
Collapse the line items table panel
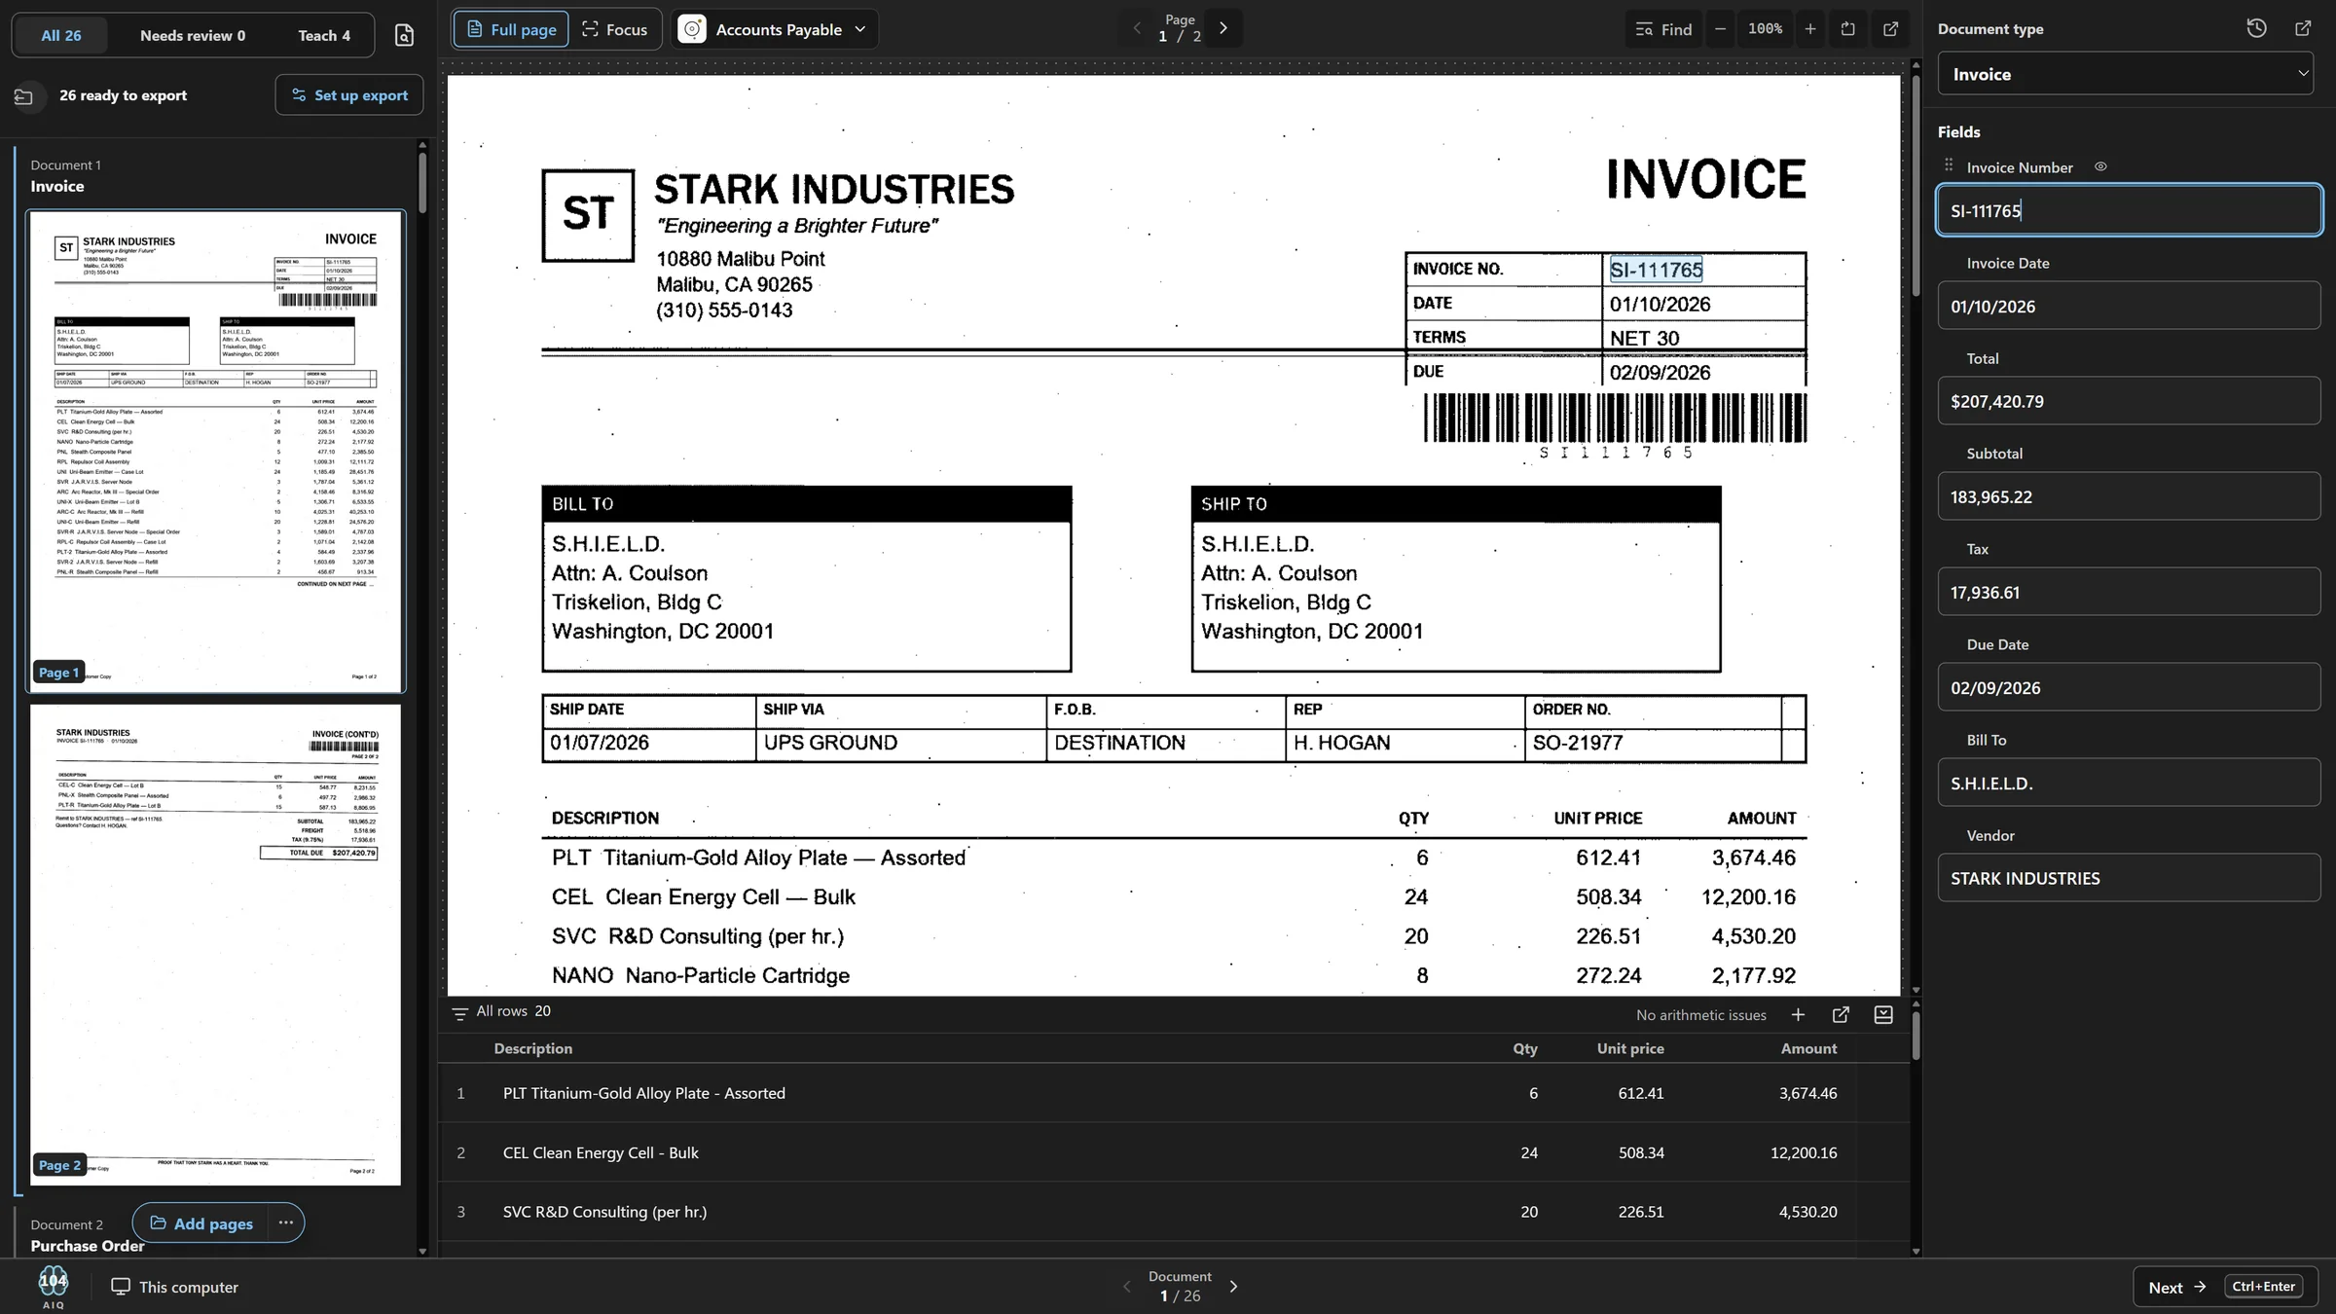click(1883, 1014)
